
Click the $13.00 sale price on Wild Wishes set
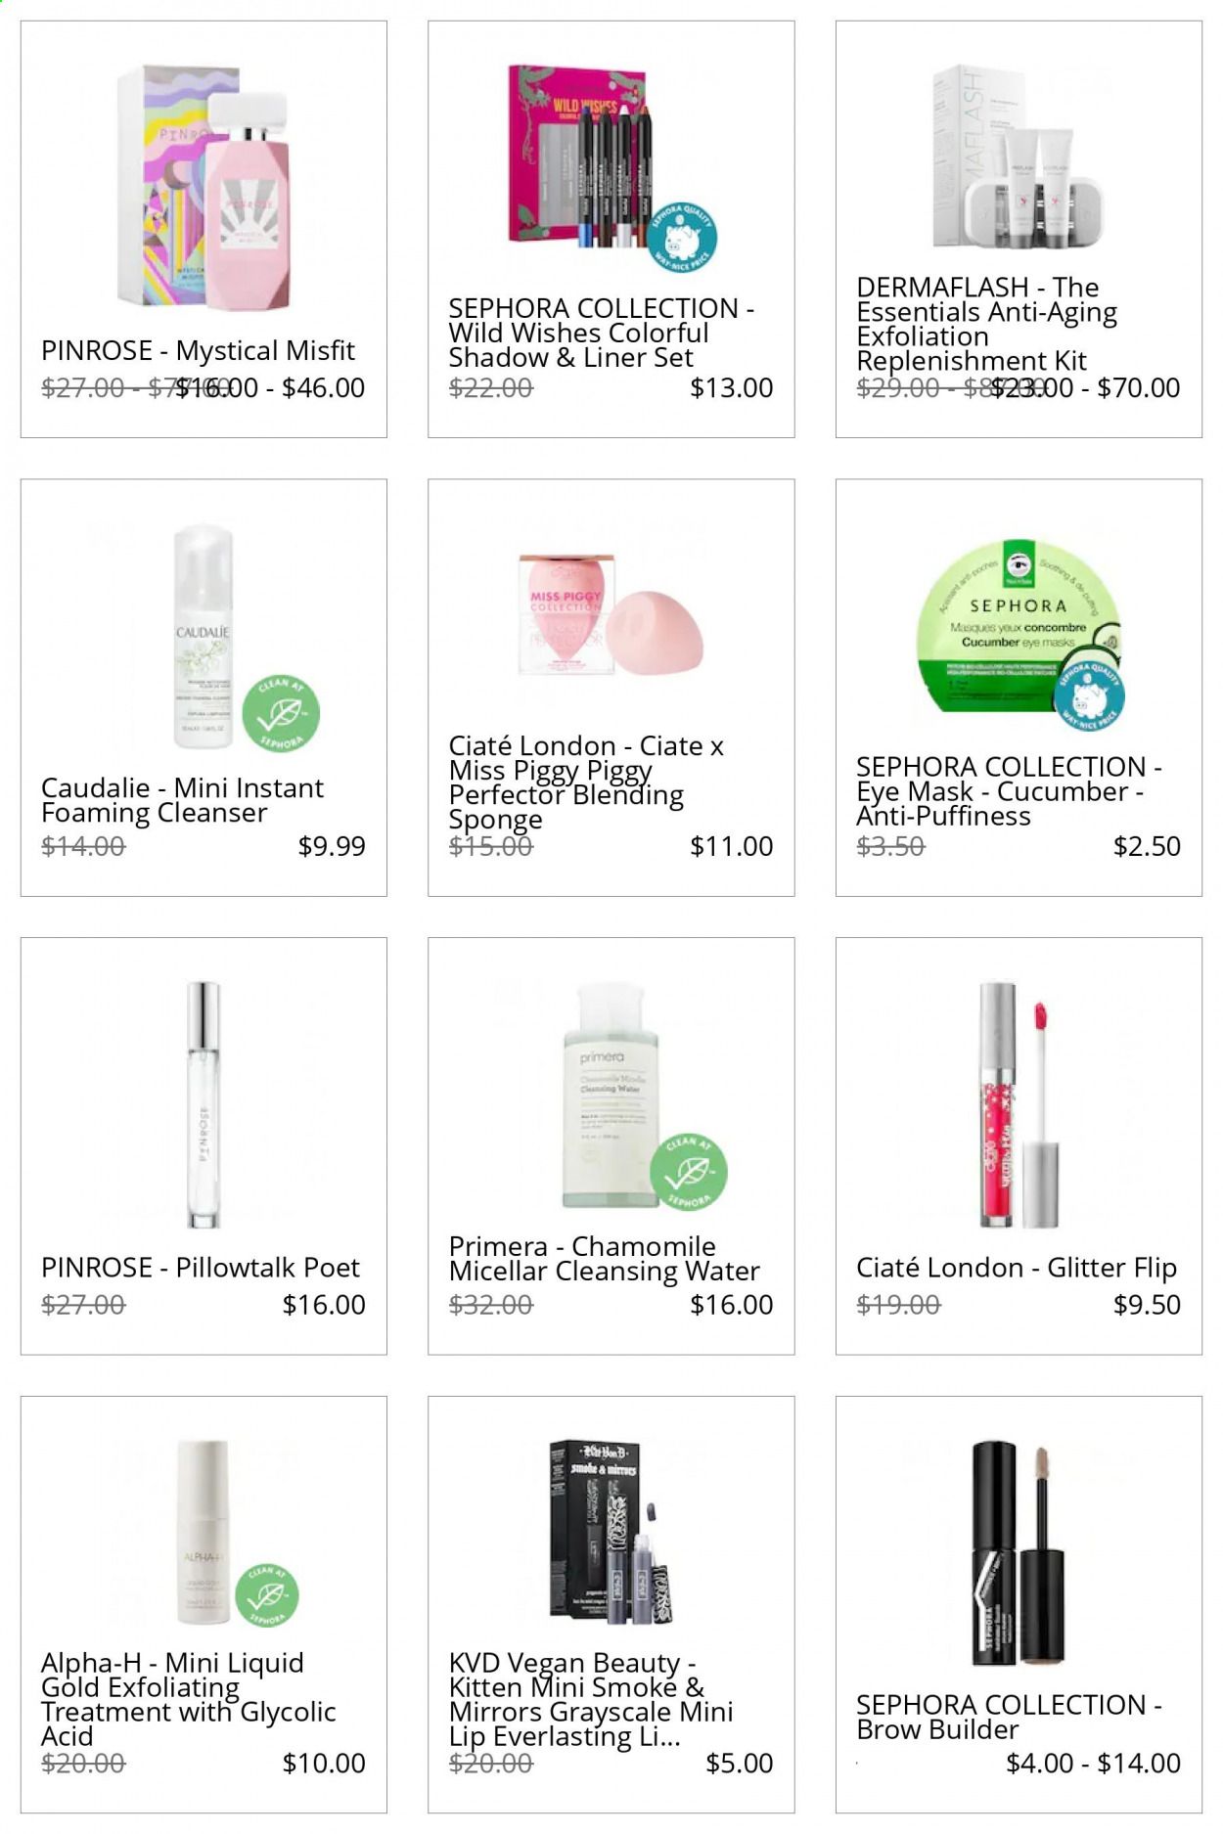731,388
